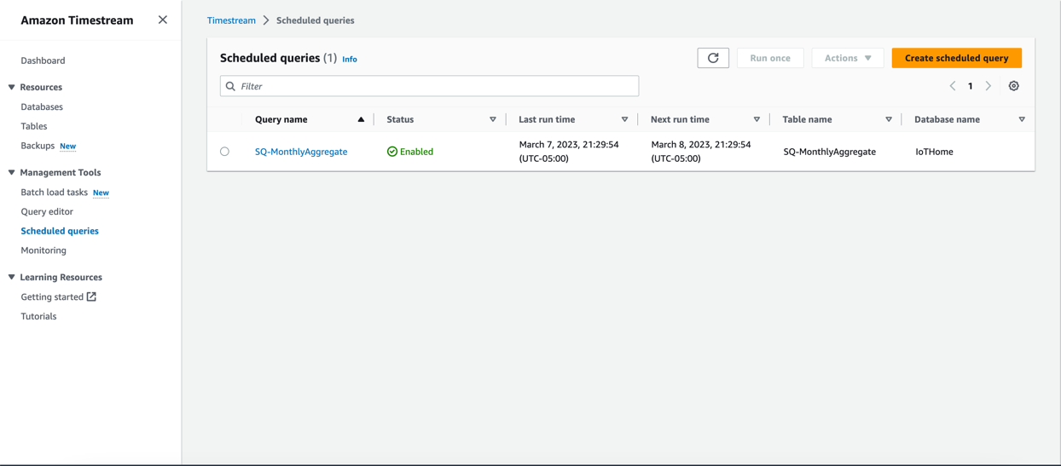Click the March 7, 2023 last run cell
Screen dimensions: 1061x466
(569, 152)
